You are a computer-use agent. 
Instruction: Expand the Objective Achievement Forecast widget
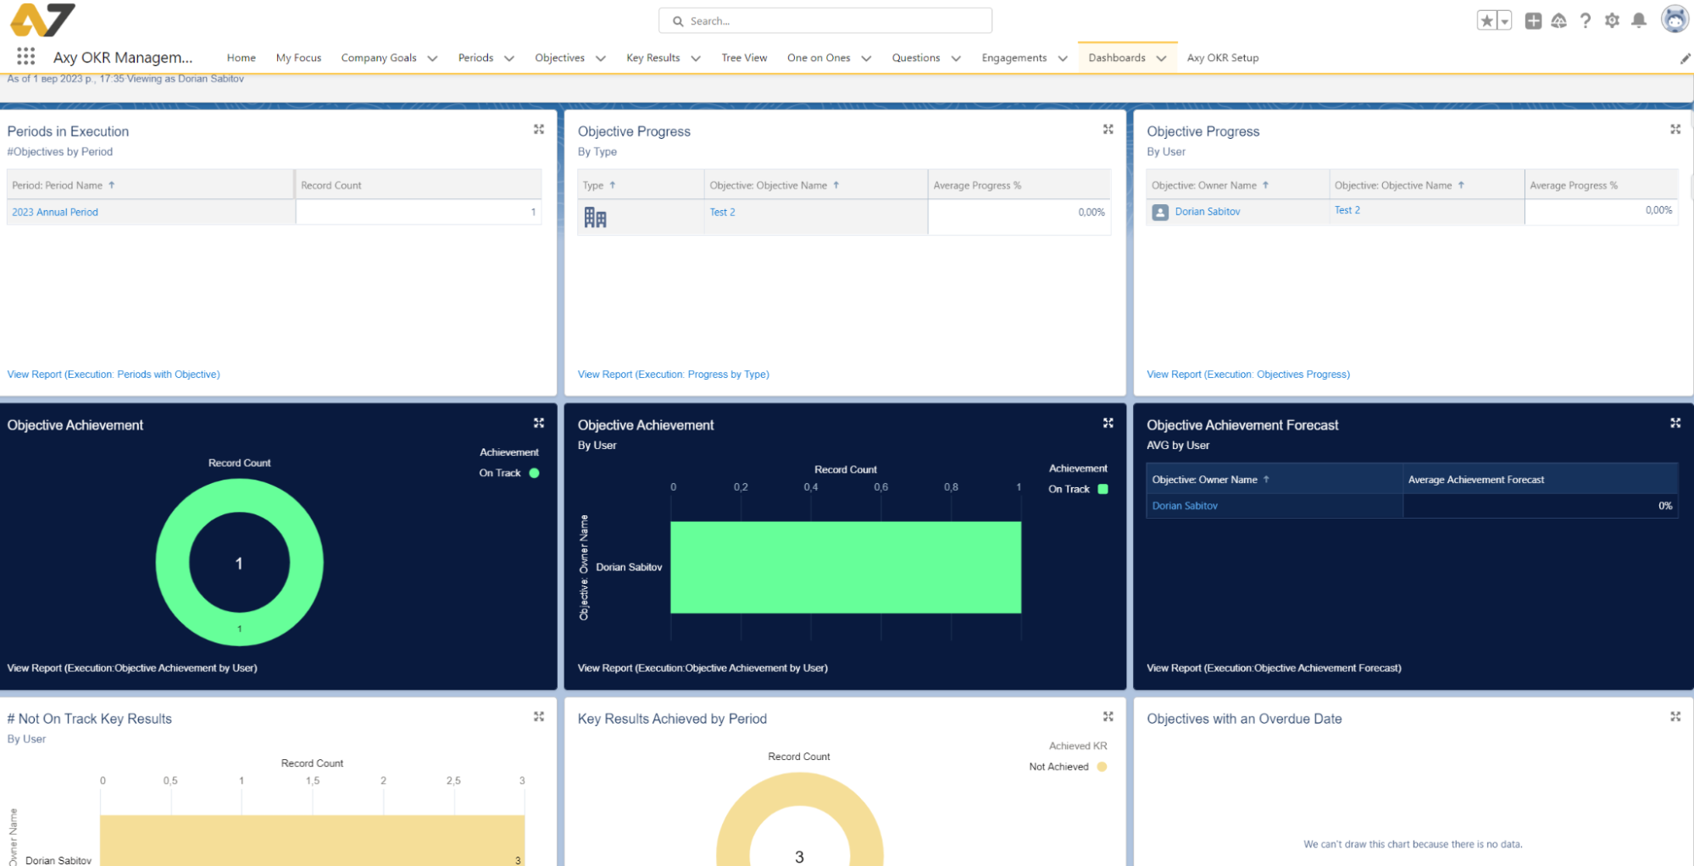click(x=1675, y=423)
